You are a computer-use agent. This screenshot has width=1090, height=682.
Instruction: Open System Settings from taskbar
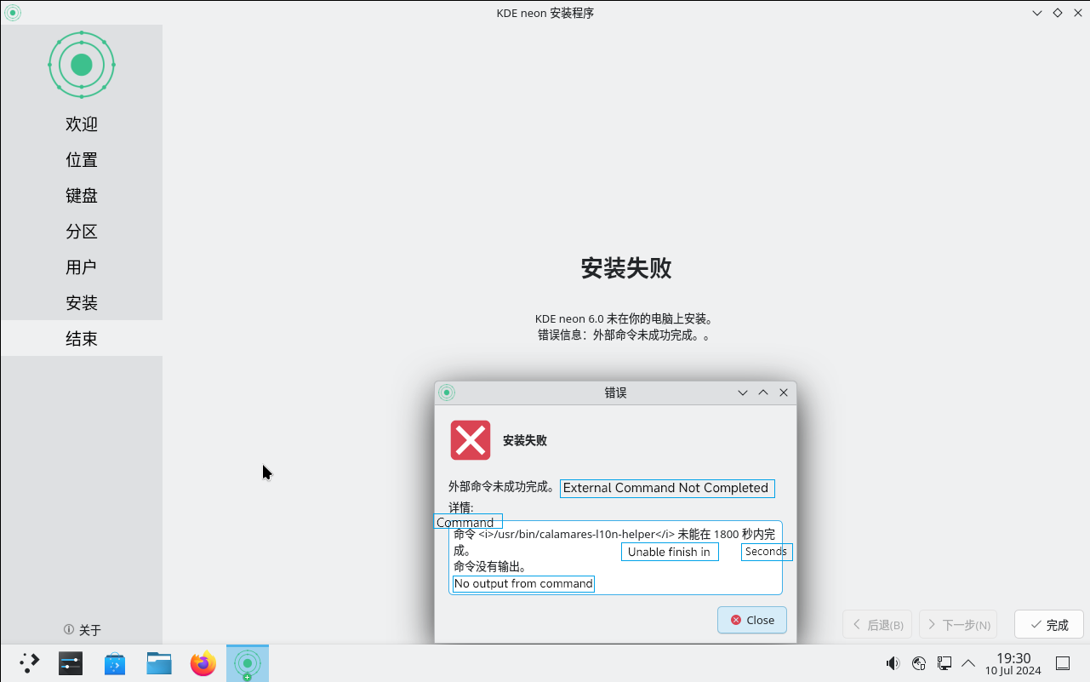pyautogui.click(x=71, y=663)
